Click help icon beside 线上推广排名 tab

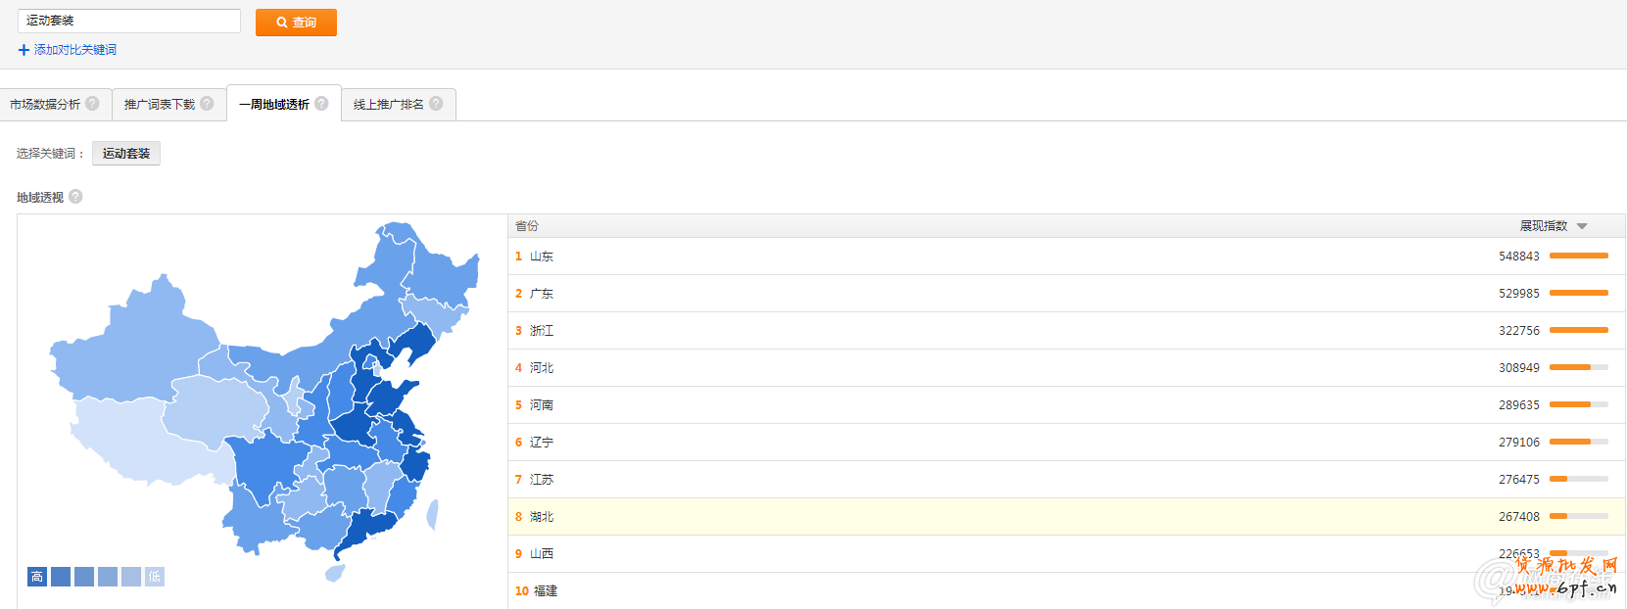436,103
